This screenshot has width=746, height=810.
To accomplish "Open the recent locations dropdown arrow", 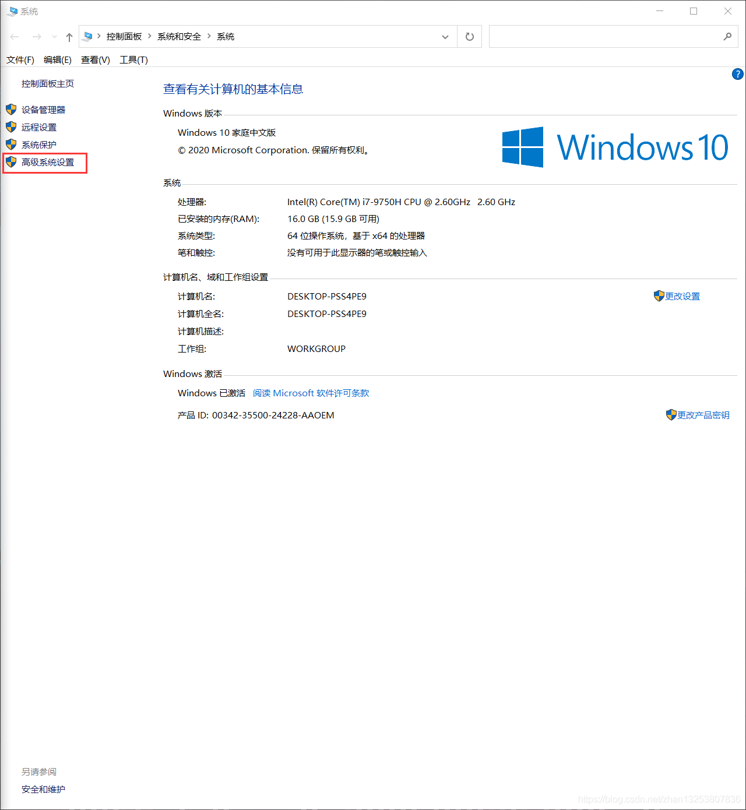I will [54, 37].
